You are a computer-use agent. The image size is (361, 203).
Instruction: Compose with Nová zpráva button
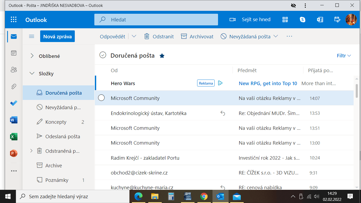coord(58,36)
